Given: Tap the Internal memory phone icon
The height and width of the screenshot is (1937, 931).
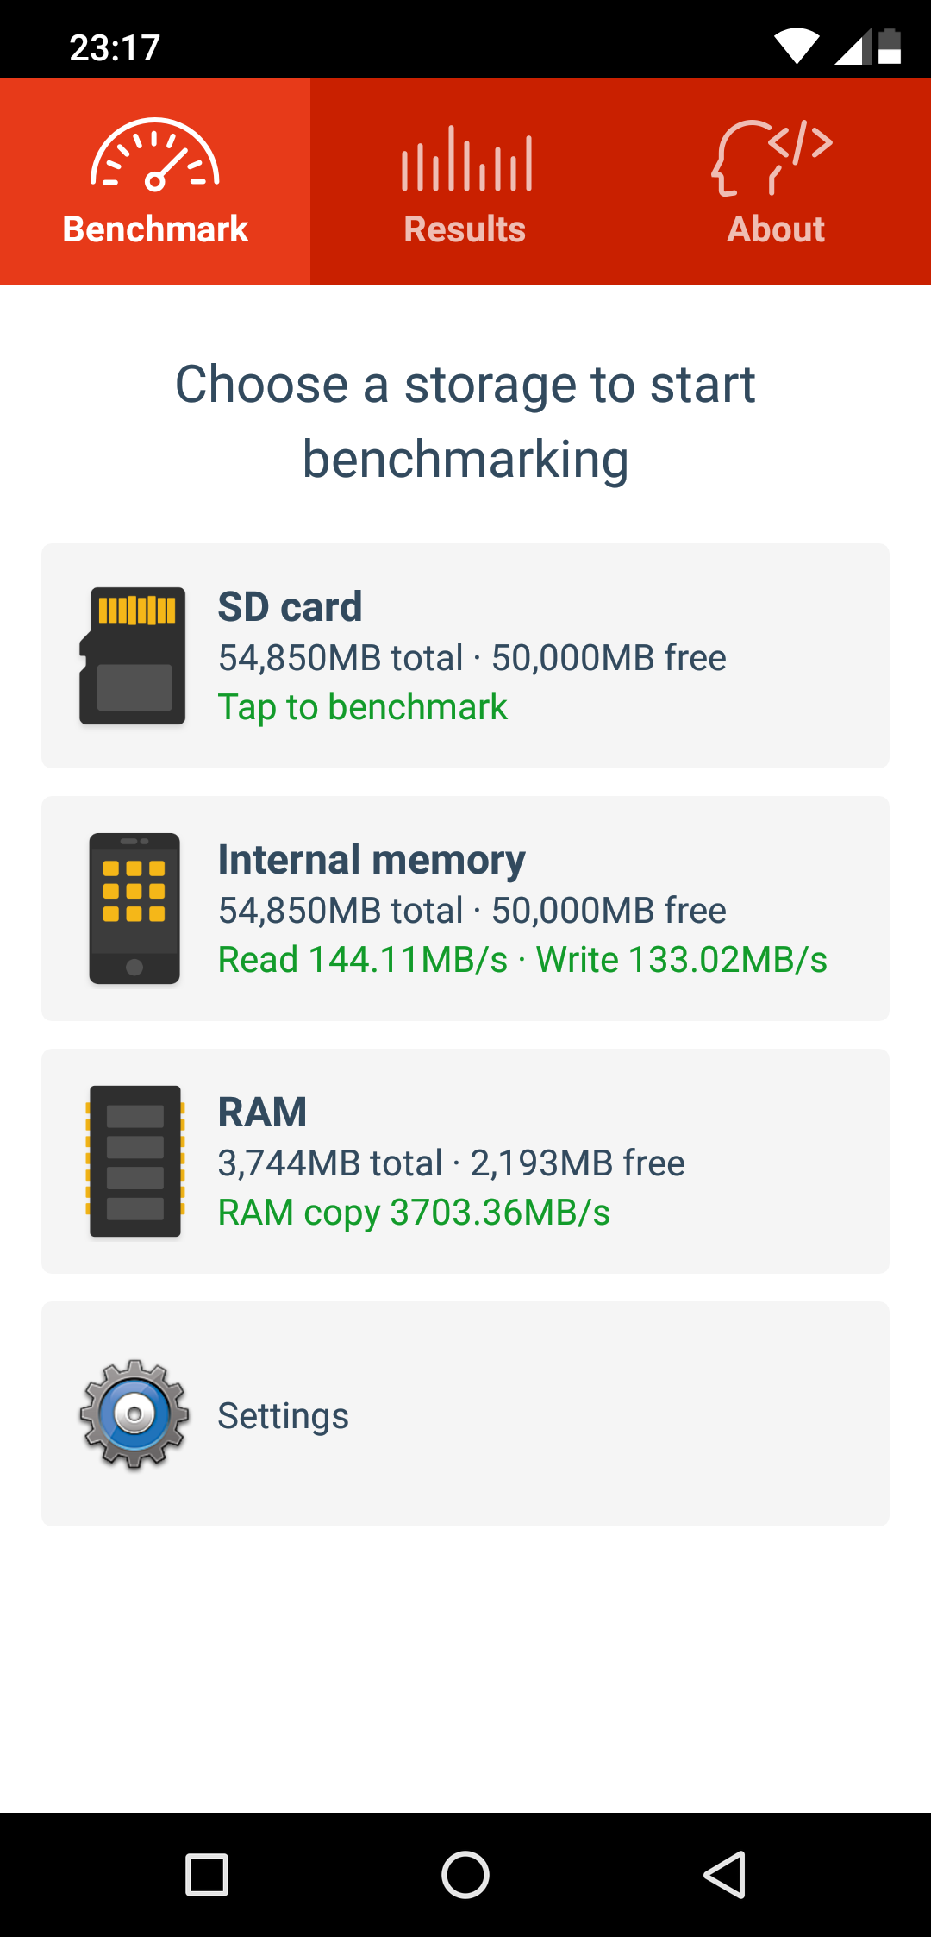Looking at the screenshot, I should [x=134, y=908].
